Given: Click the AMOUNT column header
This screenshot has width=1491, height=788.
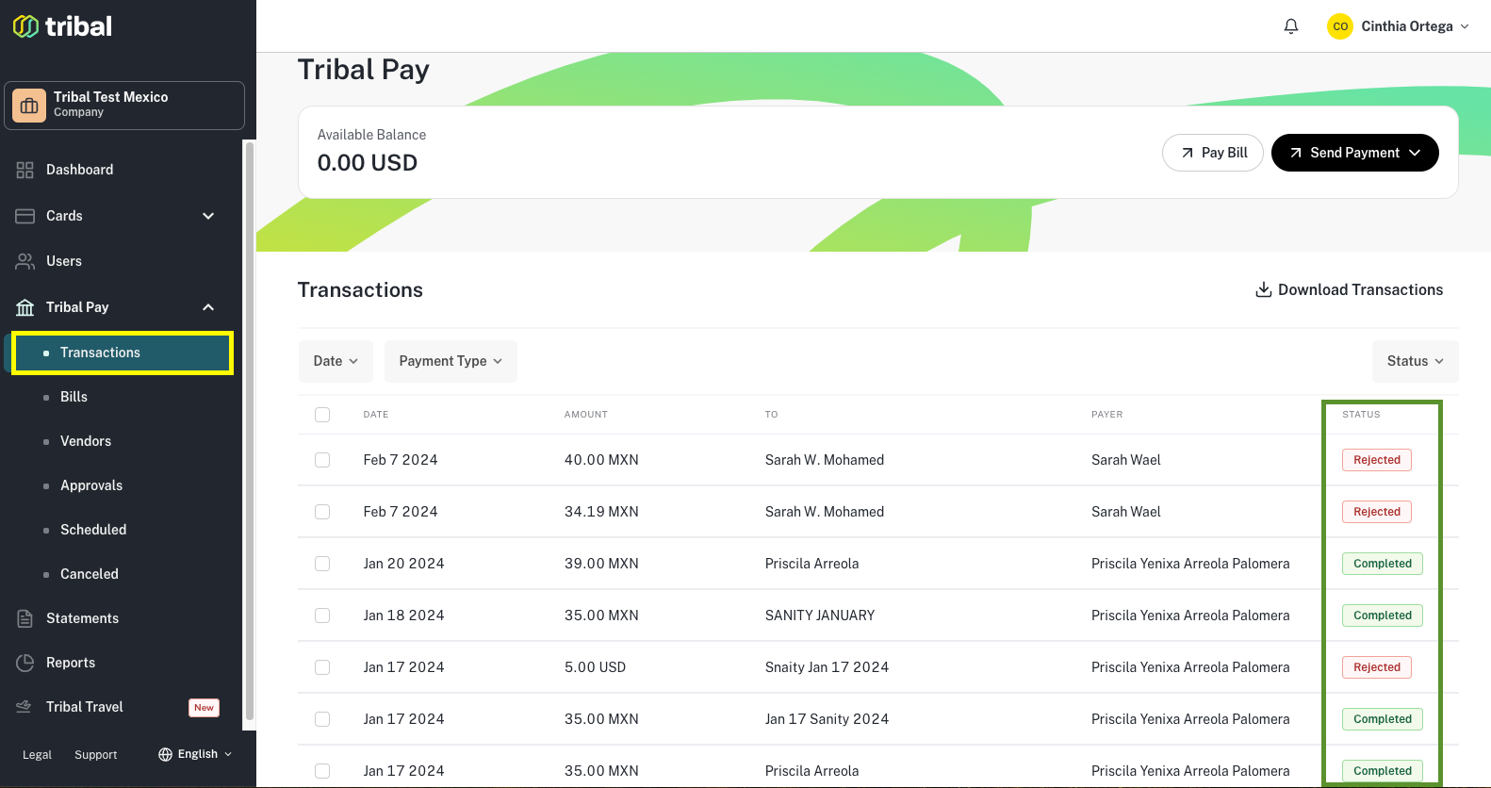Looking at the screenshot, I should [586, 415].
